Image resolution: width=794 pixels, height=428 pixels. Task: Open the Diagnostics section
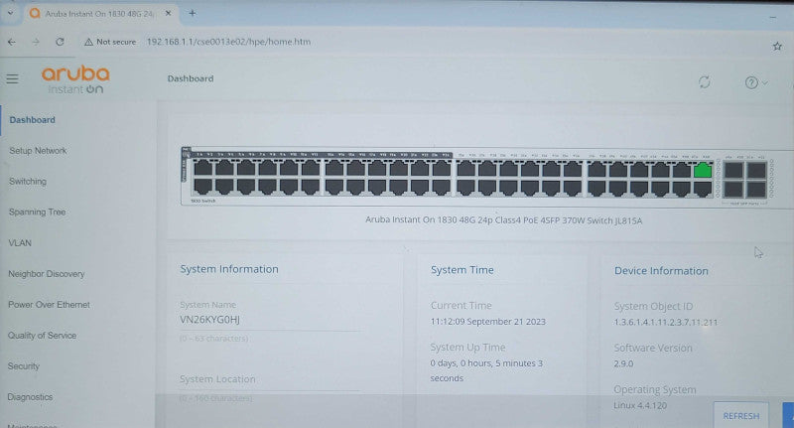pyautogui.click(x=31, y=397)
